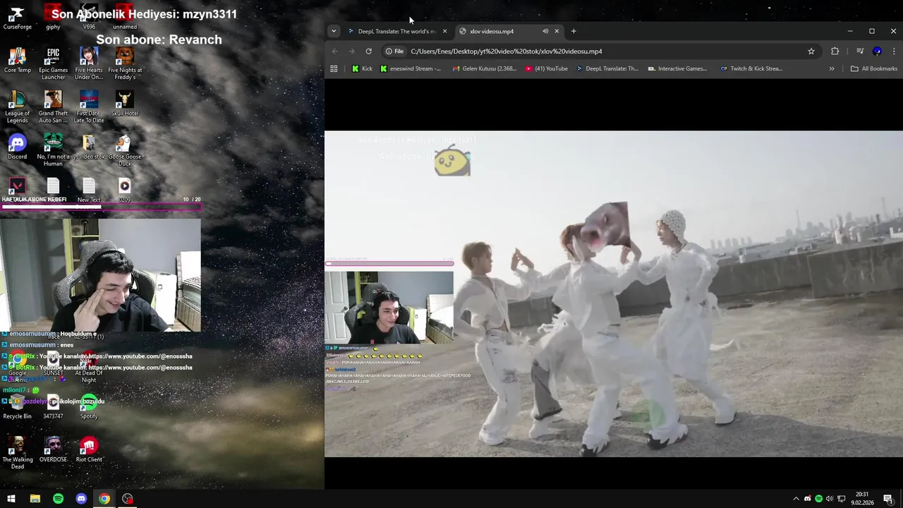
Task: Show hidden system tray icons
Action: coord(796,499)
